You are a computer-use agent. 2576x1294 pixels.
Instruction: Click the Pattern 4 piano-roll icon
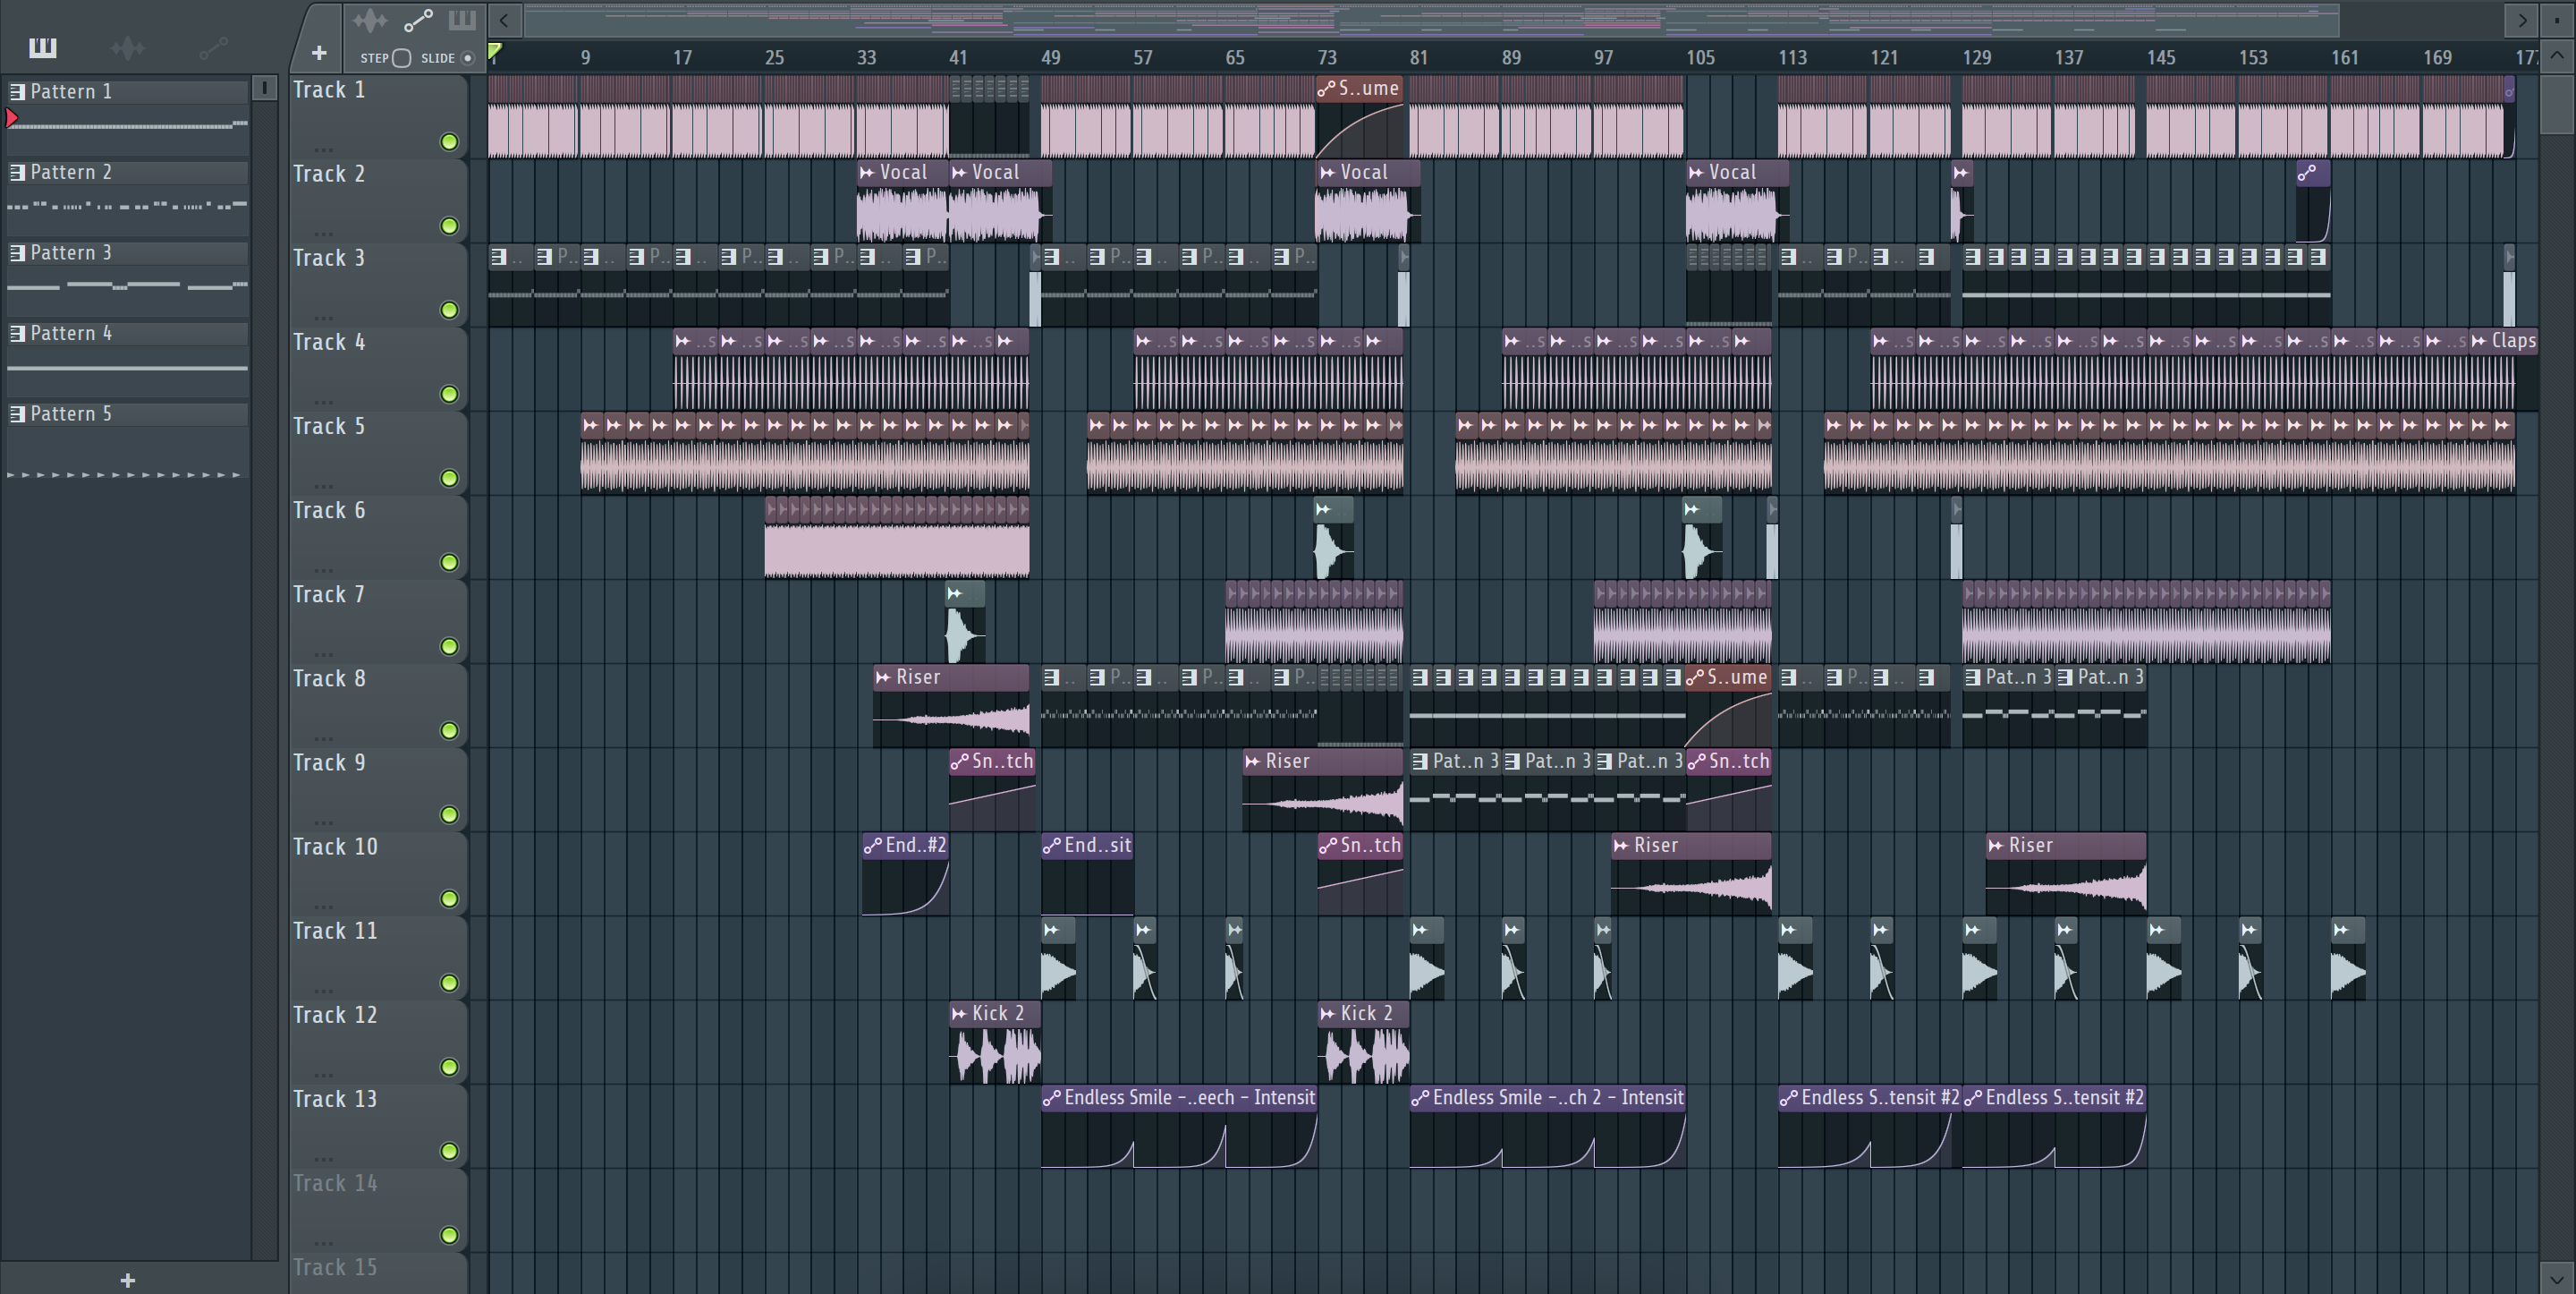(17, 333)
